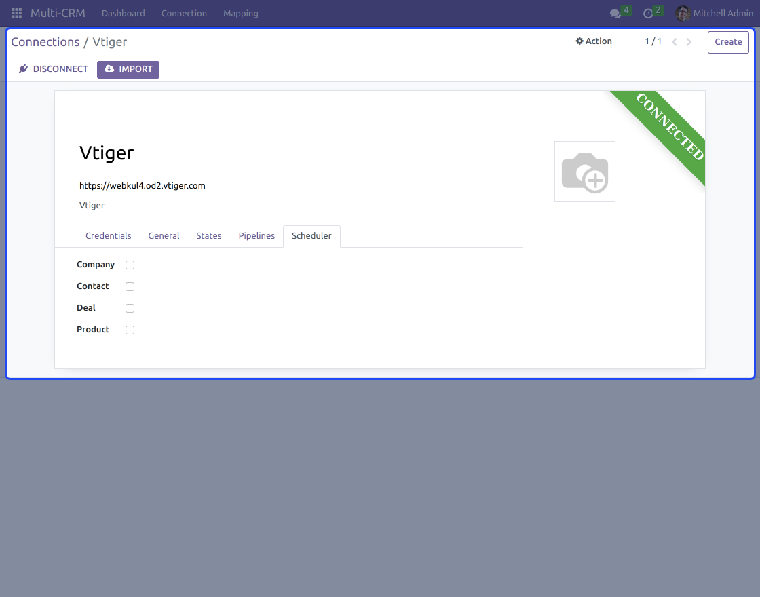Click the vtiger URL text
This screenshot has width=760, height=597.
pyautogui.click(x=142, y=186)
